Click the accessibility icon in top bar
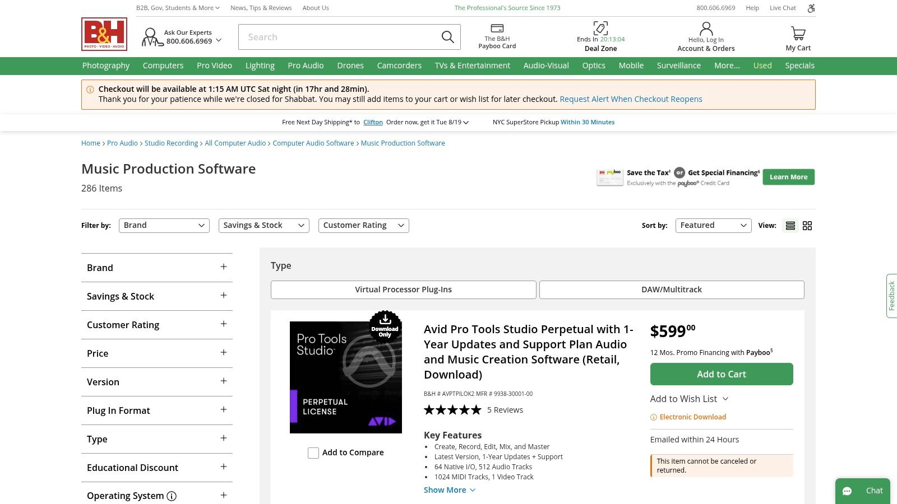Viewport: 897px width, 504px height. click(x=811, y=8)
